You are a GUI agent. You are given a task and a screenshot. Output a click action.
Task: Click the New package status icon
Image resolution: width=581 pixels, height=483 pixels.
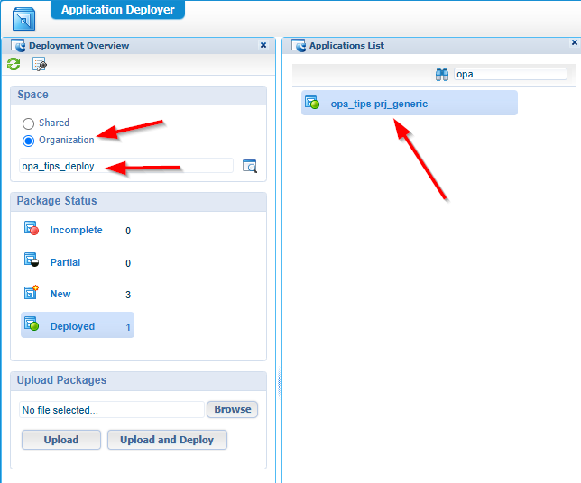click(x=32, y=293)
